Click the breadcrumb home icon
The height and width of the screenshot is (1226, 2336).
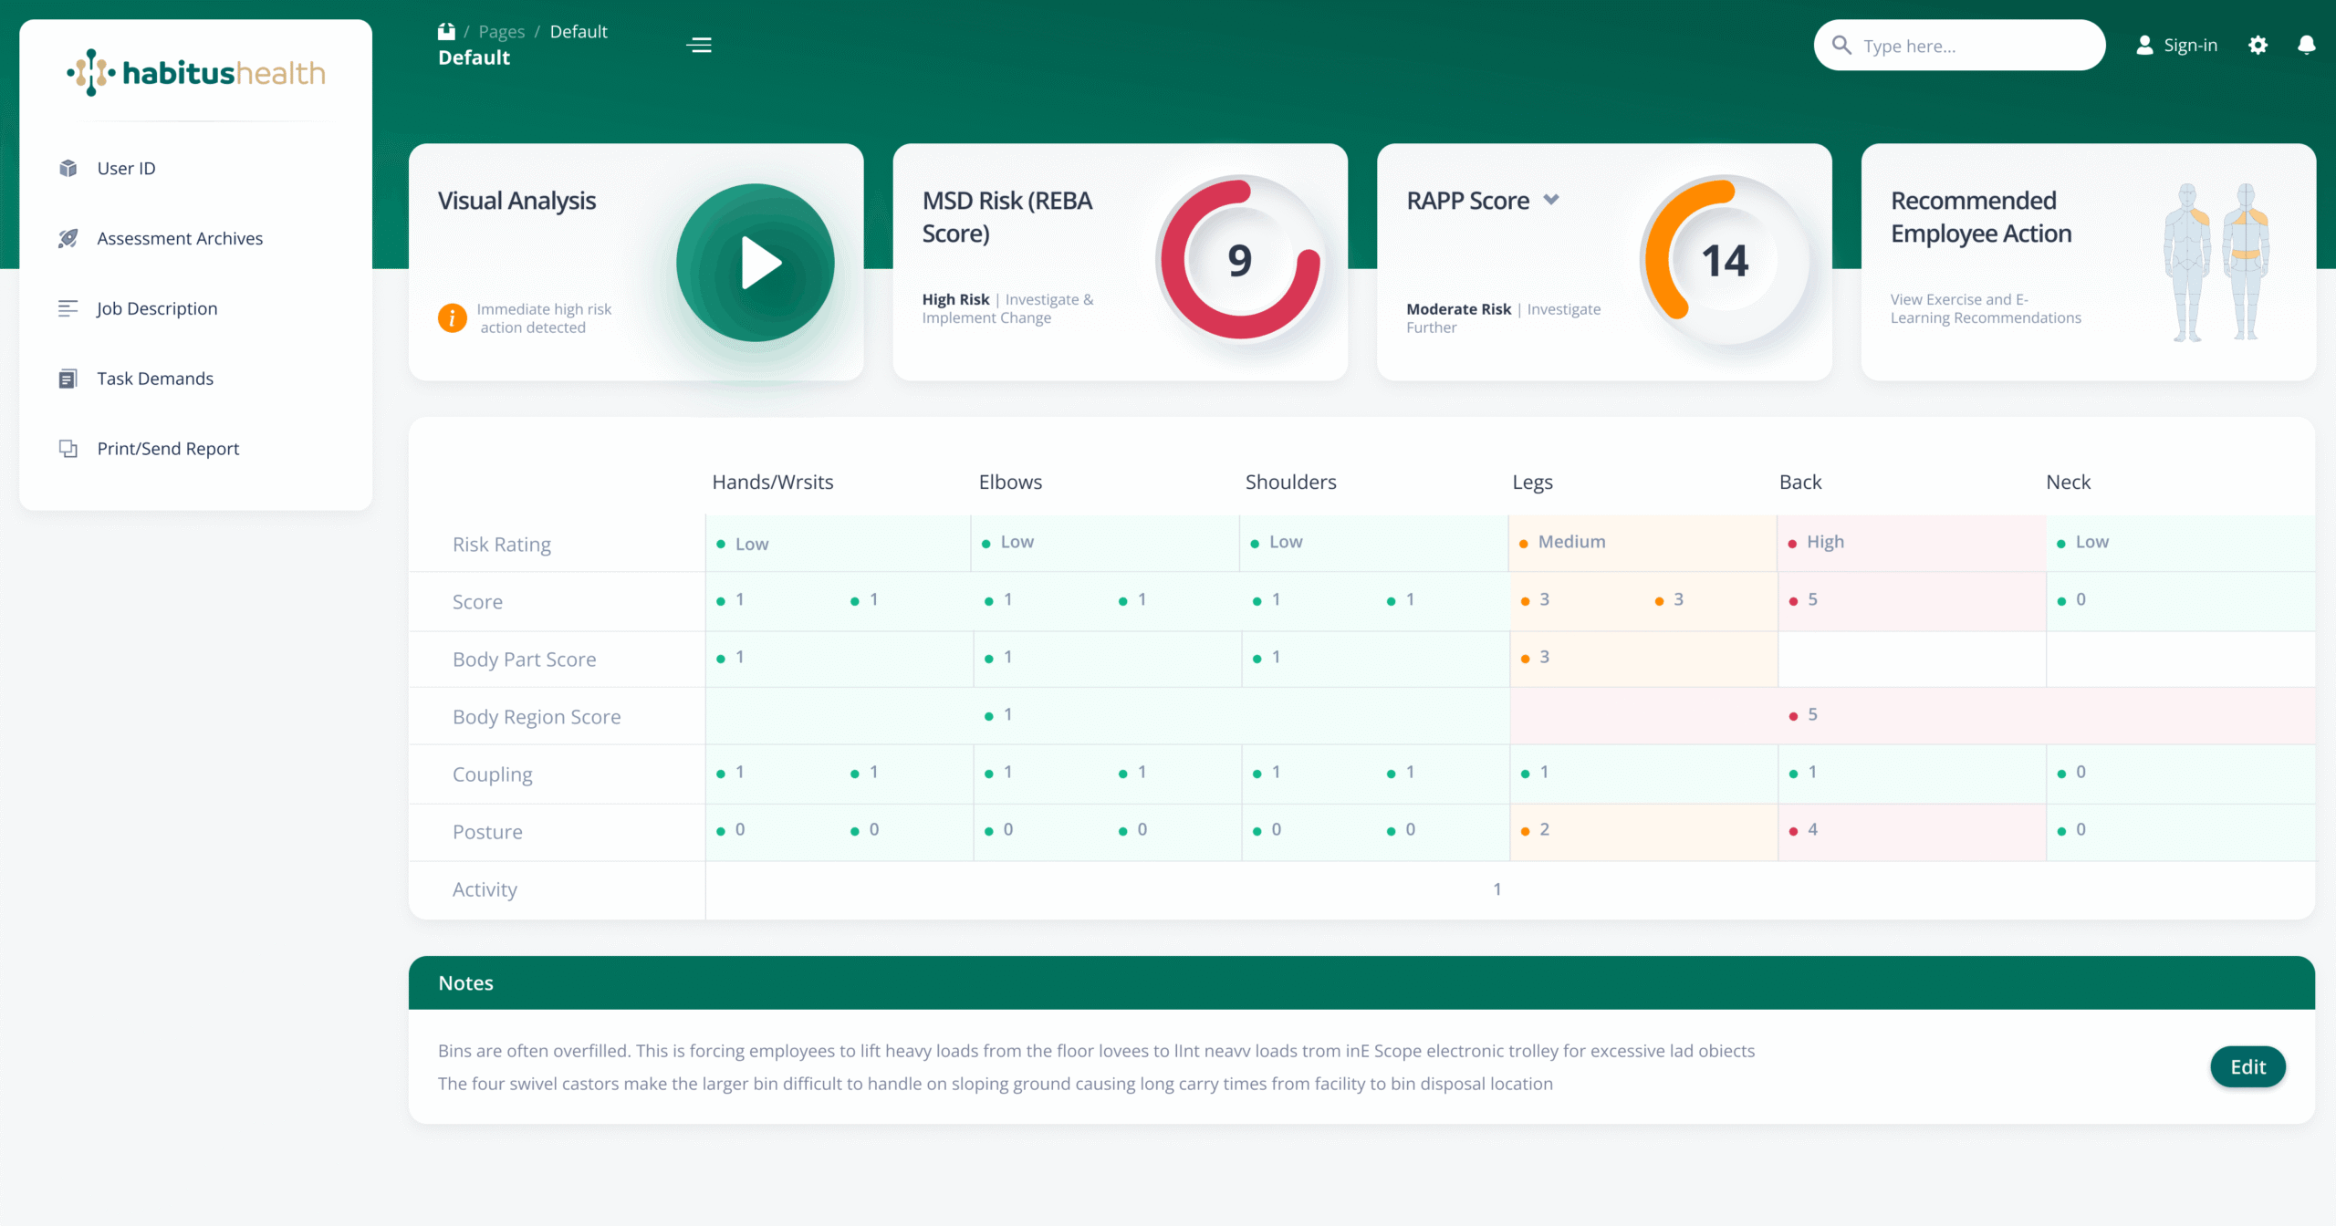(x=445, y=30)
